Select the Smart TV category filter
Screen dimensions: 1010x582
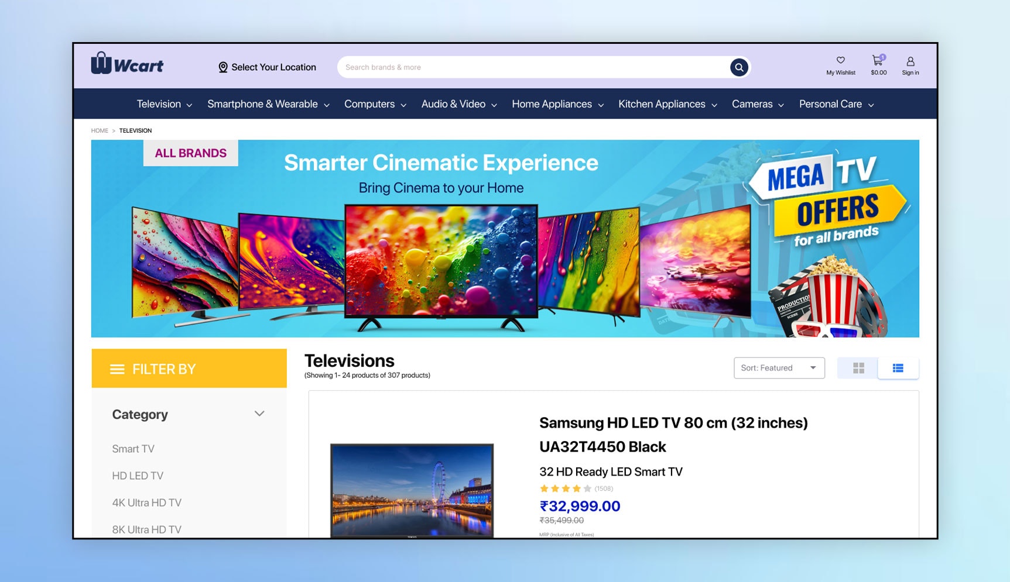click(133, 449)
